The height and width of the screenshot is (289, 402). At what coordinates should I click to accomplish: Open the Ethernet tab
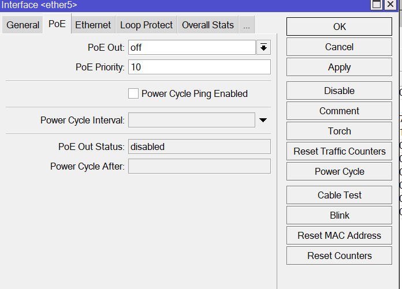click(x=93, y=25)
